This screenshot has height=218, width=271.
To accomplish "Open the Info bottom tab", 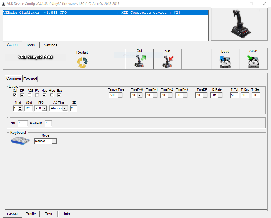I will tap(67, 214).
